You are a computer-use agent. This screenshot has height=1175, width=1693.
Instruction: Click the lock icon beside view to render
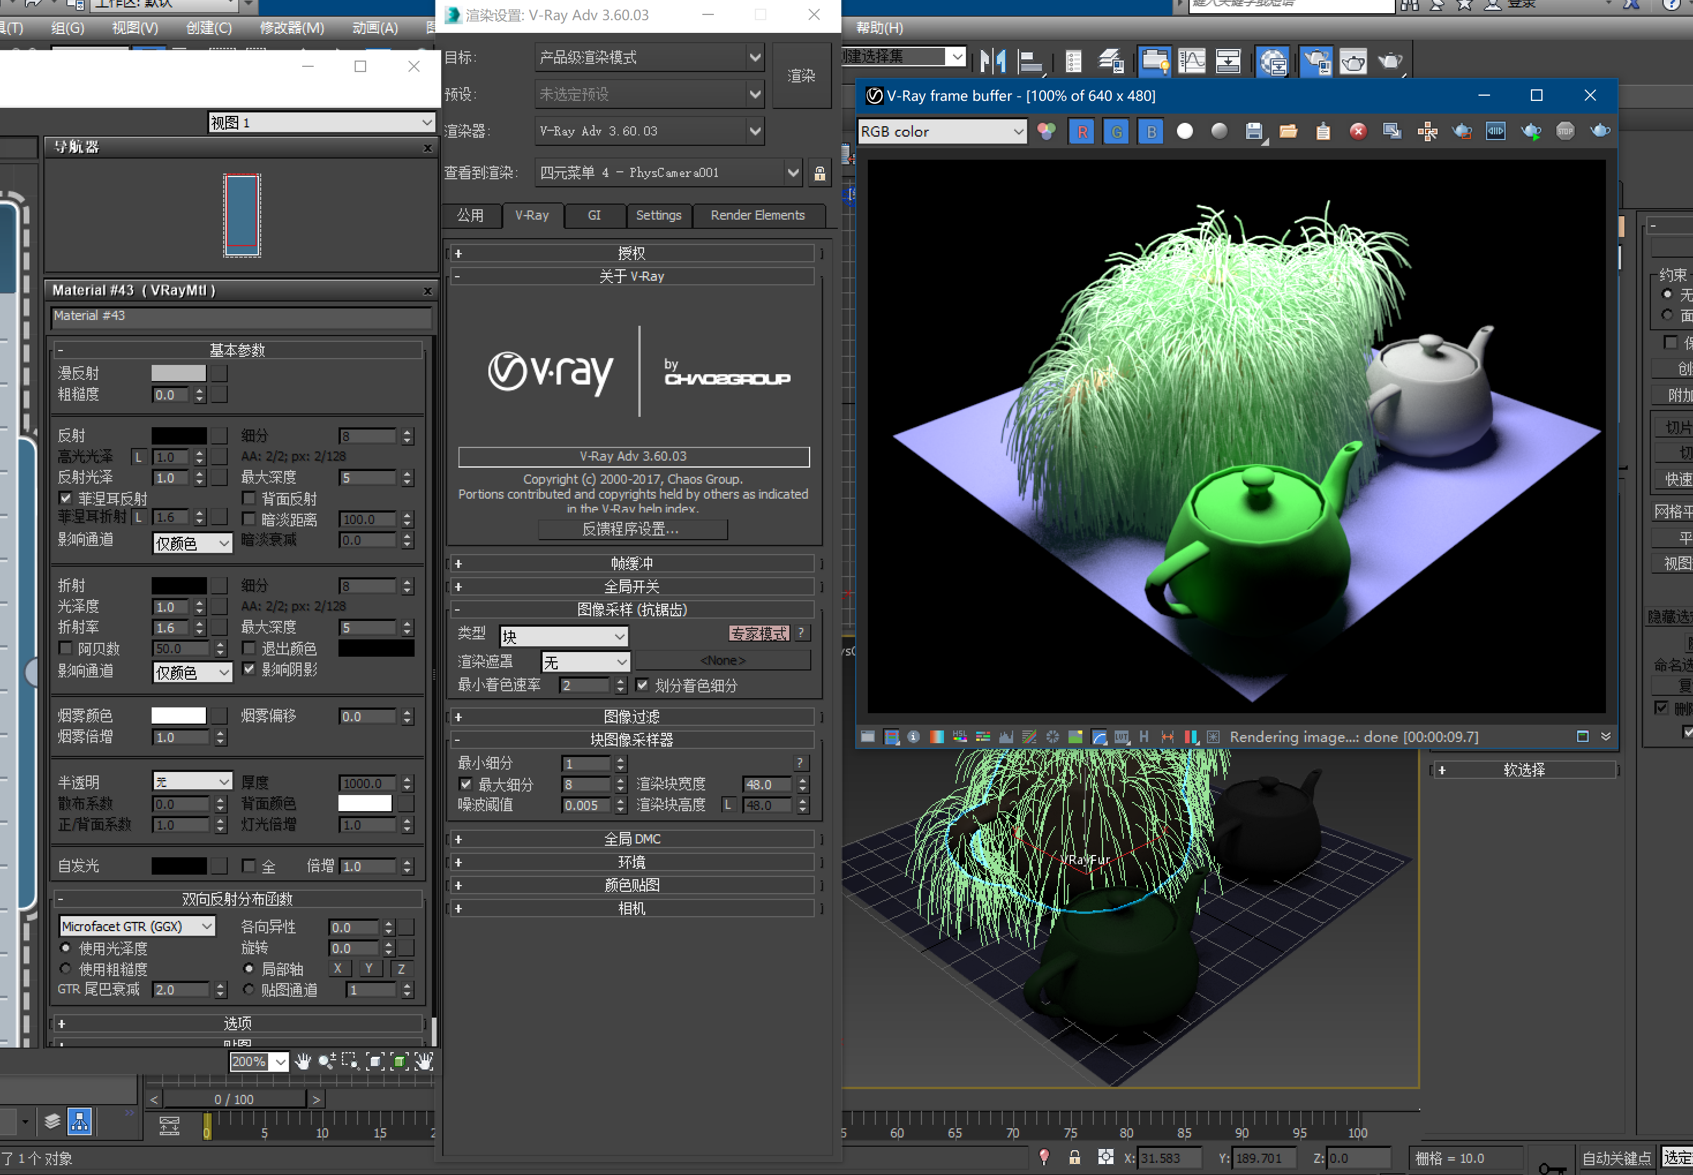click(x=819, y=173)
